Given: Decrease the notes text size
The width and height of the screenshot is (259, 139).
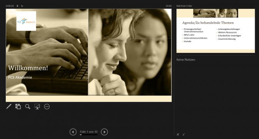Looking at the screenshot, I should [x=183, y=134].
